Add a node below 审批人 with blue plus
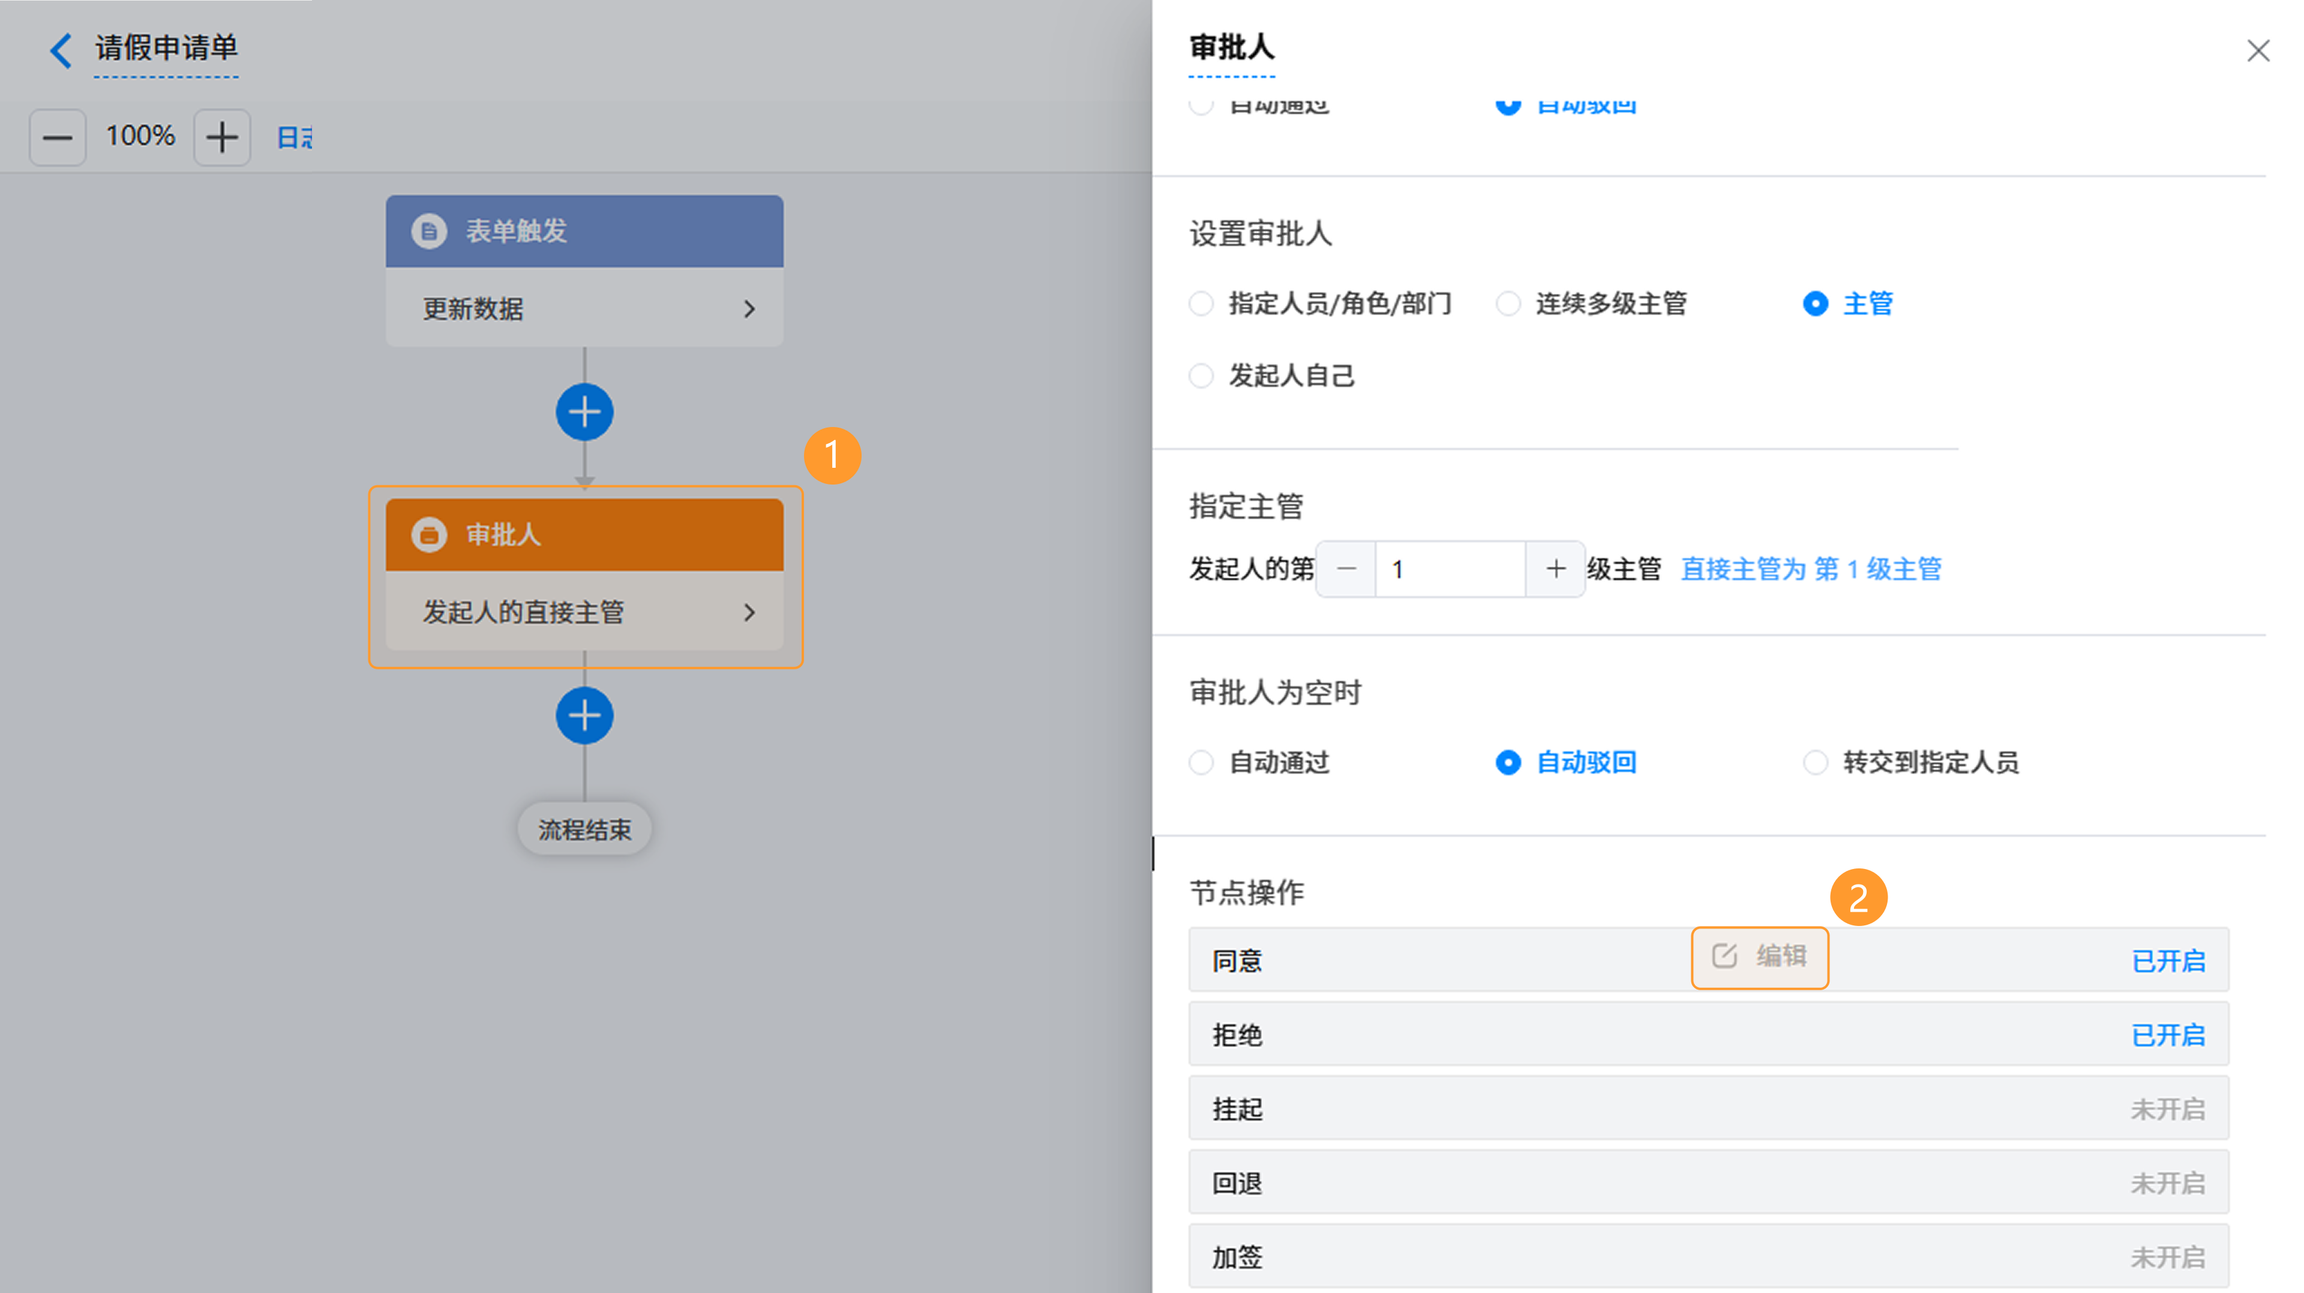This screenshot has height=1293, width=2304. point(584,715)
